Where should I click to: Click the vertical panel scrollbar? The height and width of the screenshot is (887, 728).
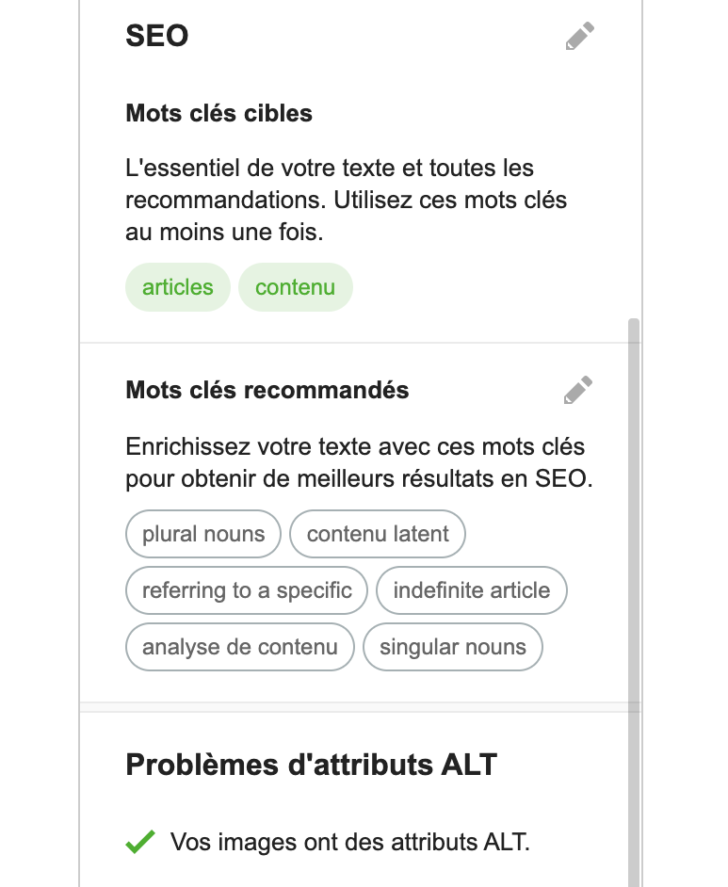point(634,603)
